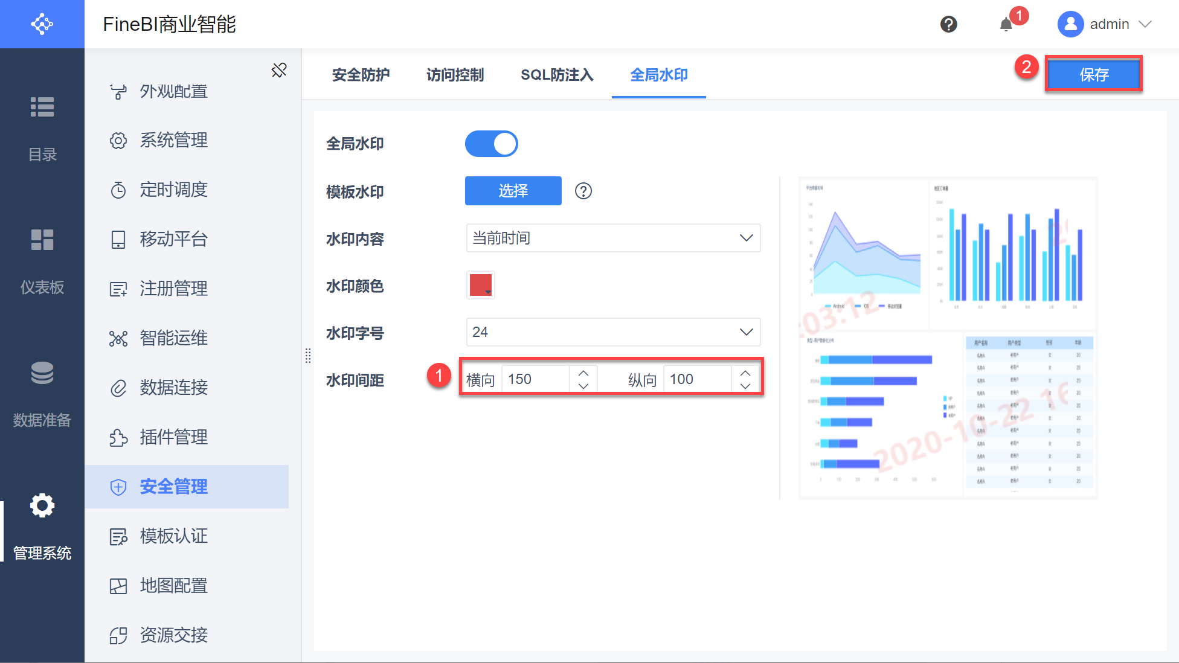1179x663 pixels.
Task: Switch to the 访问控制 tab
Action: coord(455,75)
